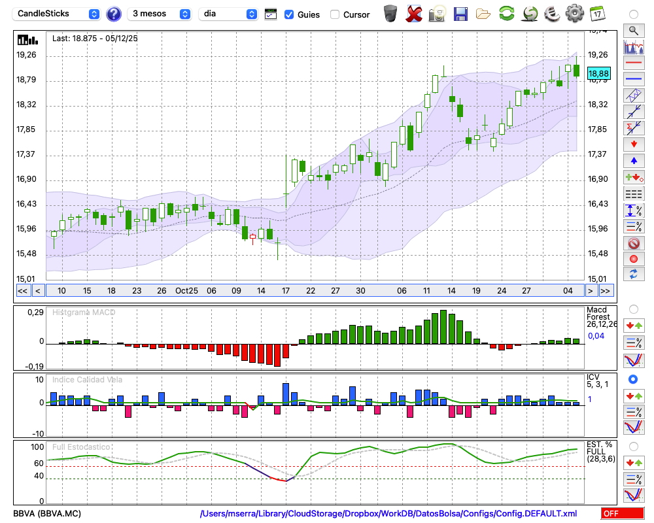This screenshot has width=654, height=523.
Task: Open the folder icon in top toolbar
Action: coord(483,13)
